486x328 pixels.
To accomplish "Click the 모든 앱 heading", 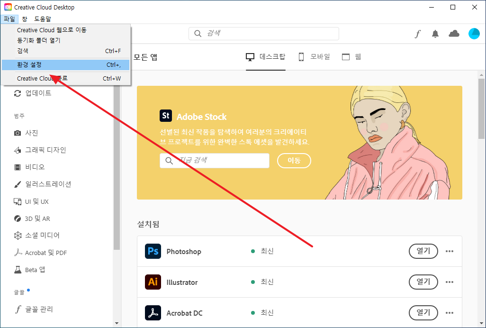I will 145,57.
